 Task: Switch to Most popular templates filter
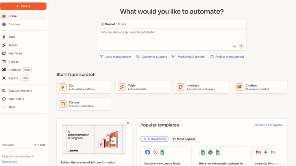[184, 139]
